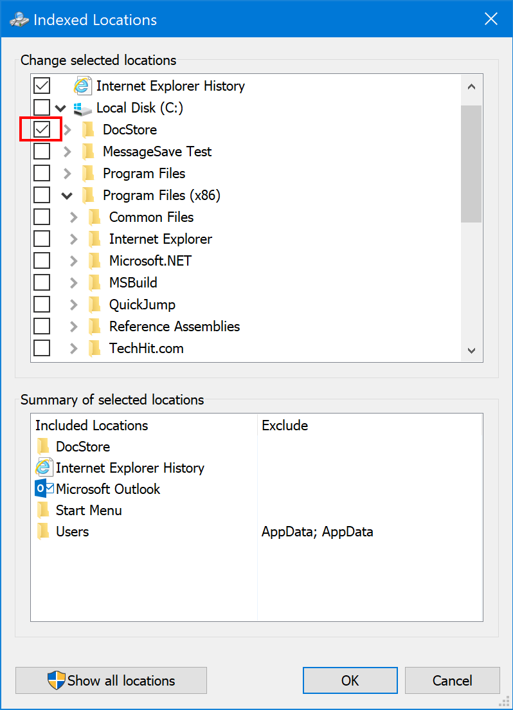This screenshot has width=513, height=710.
Task: Check the Program Files (x86) checkbox
Action: pyautogui.click(x=42, y=195)
